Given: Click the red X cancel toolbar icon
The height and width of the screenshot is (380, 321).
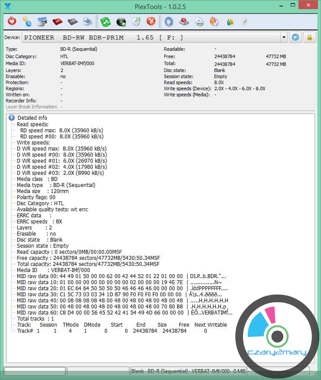Looking at the screenshot, I should point(151,21).
